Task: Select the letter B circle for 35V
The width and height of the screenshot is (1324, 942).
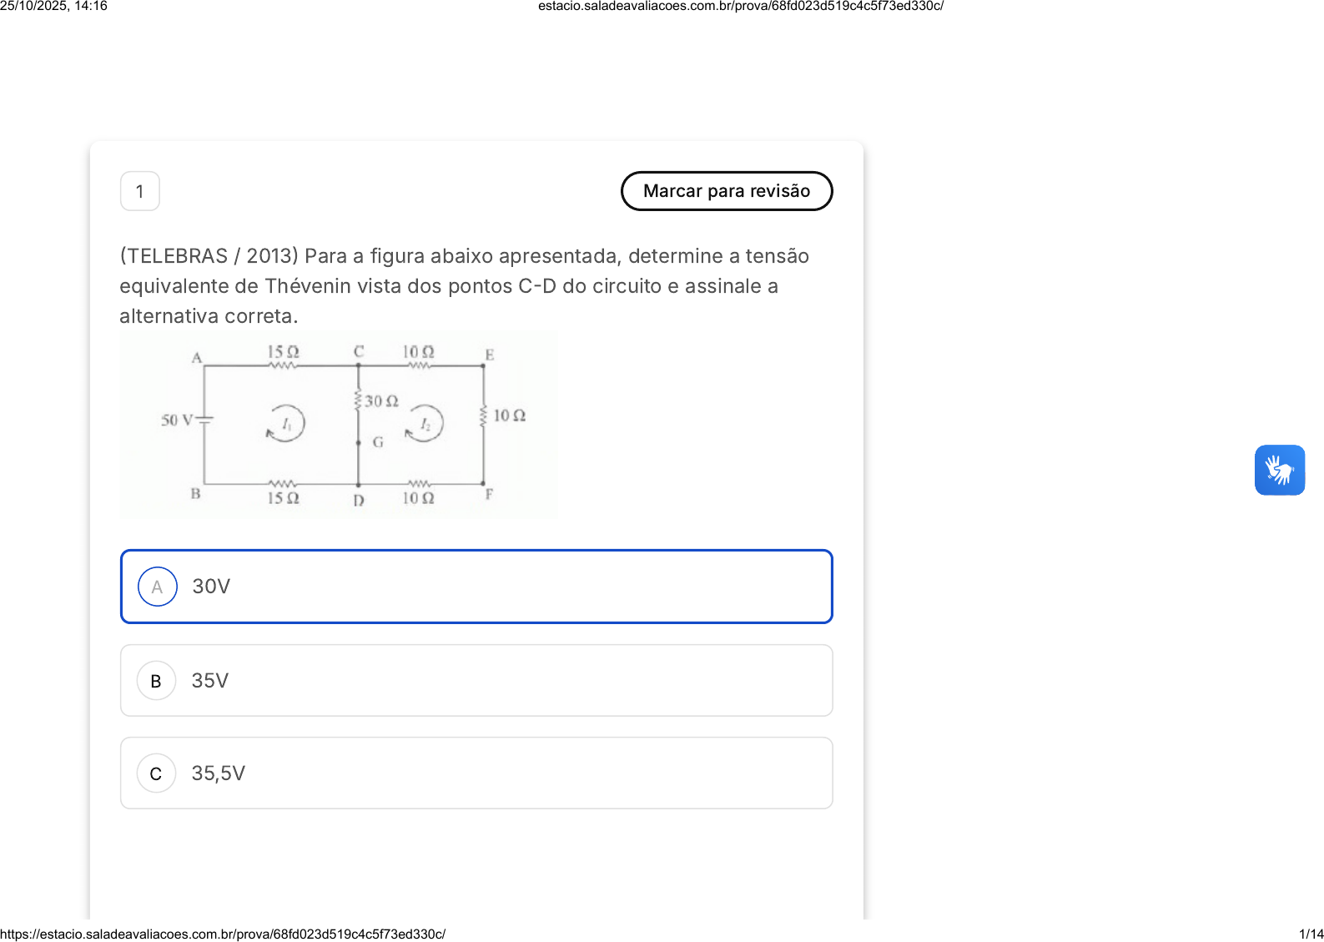Action: coord(156,681)
